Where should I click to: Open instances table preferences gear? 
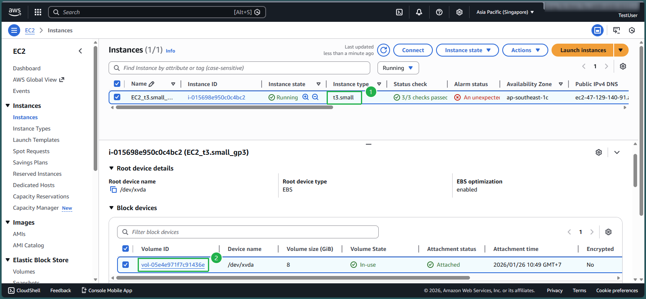pos(623,66)
